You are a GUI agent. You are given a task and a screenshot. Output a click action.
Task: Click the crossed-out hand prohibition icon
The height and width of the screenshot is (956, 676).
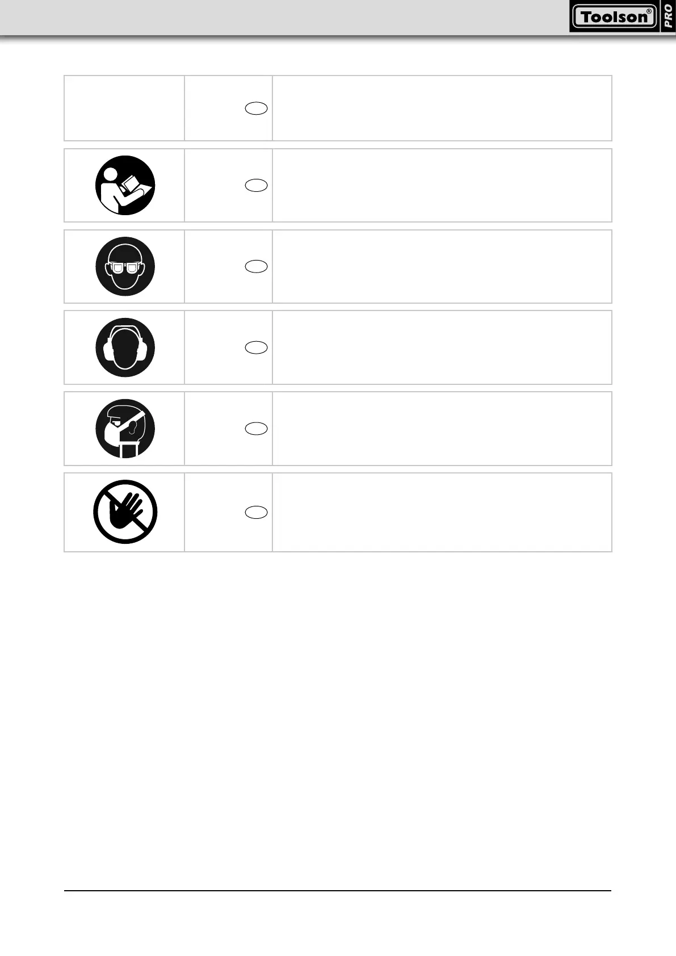tap(125, 512)
